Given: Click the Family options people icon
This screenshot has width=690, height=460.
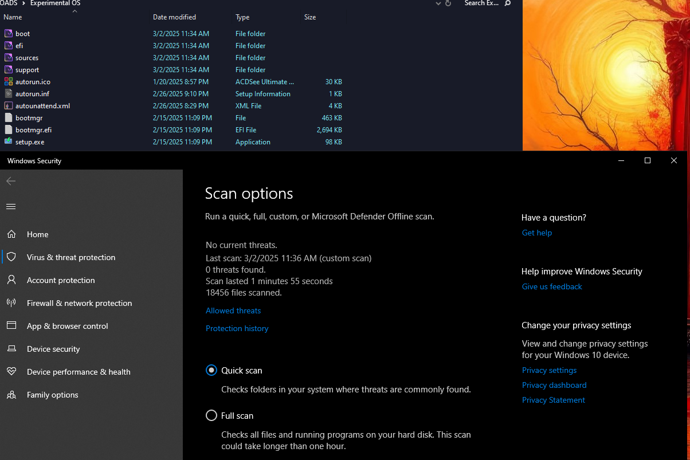Looking at the screenshot, I should click(11, 395).
